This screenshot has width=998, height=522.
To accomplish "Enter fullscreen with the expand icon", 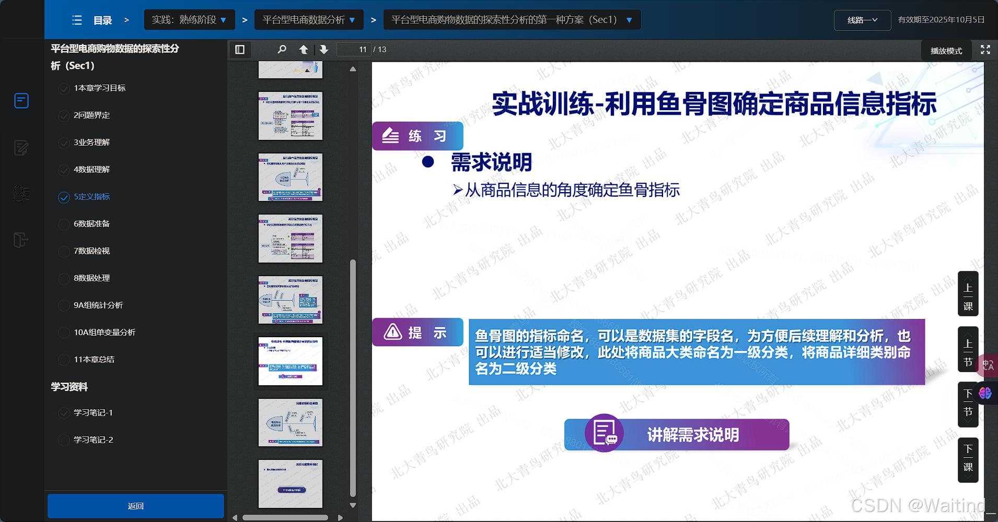I will [985, 50].
